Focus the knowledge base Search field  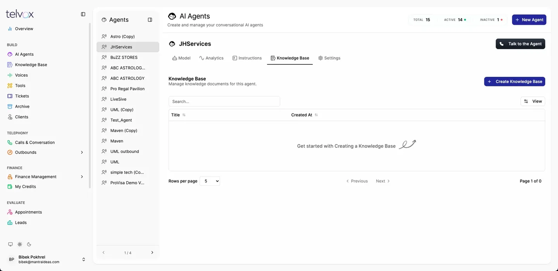(x=224, y=101)
